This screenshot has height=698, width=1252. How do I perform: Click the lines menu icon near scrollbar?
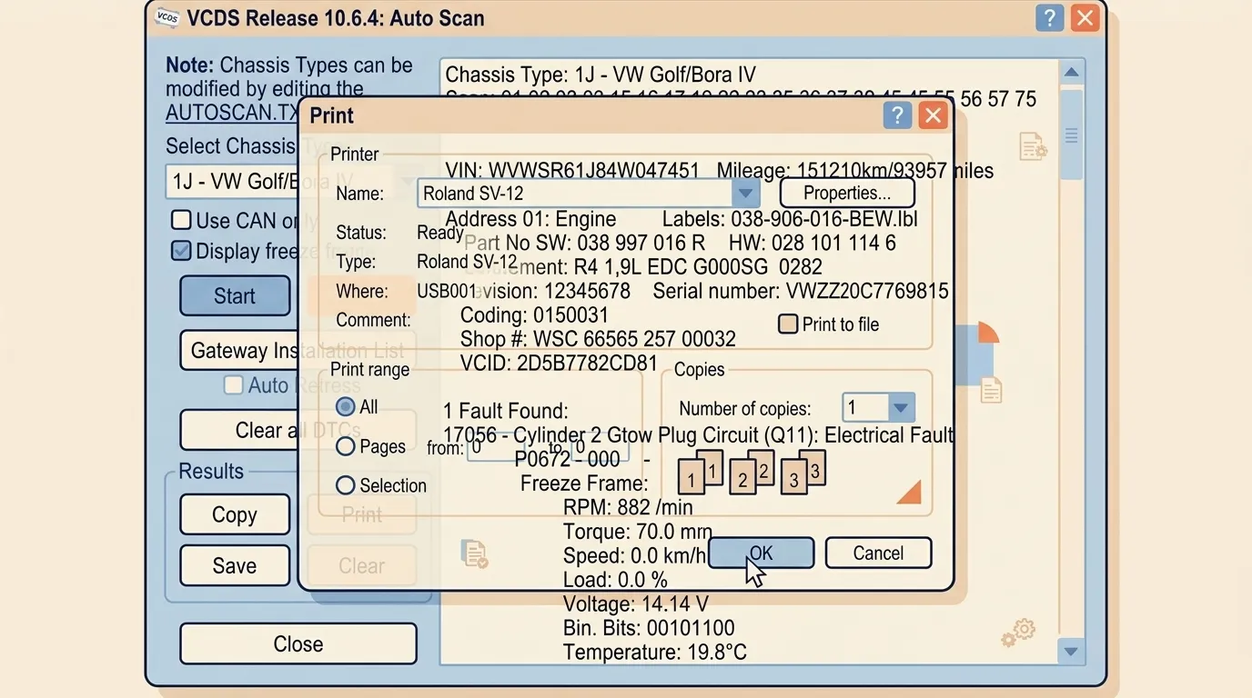tap(1071, 135)
